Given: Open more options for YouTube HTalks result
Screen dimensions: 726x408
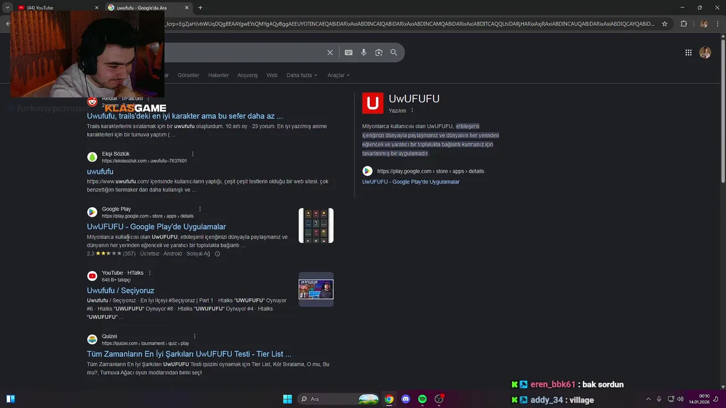Looking at the screenshot, I should pos(150,273).
